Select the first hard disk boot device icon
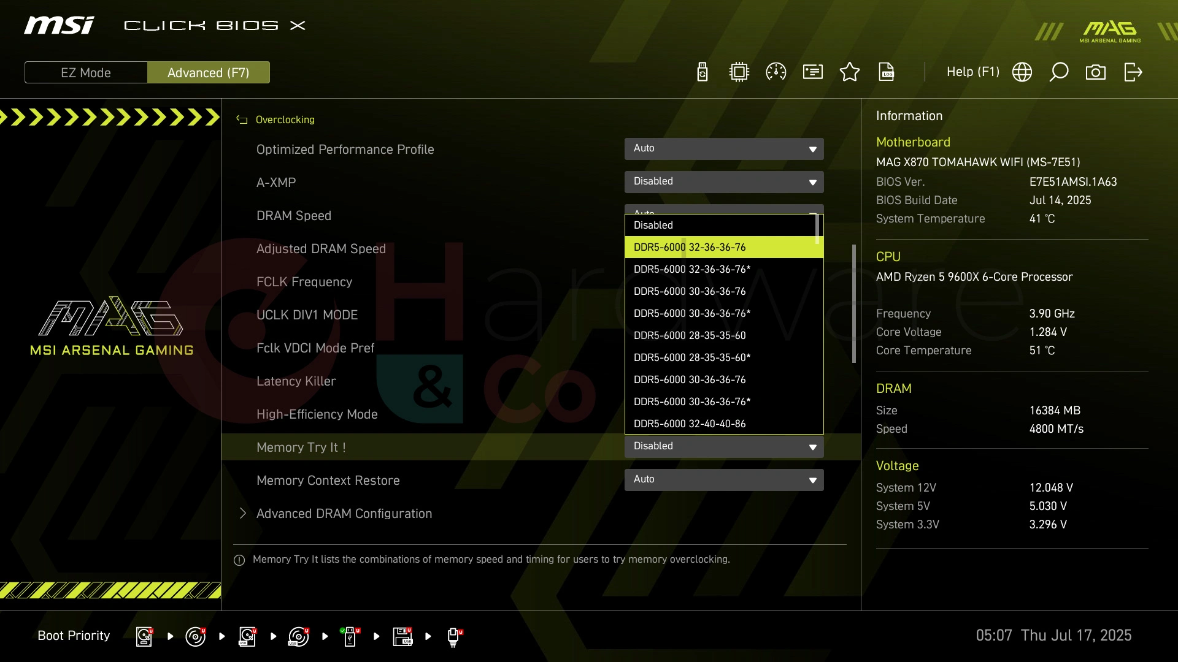The width and height of the screenshot is (1178, 662). pyautogui.click(x=144, y=636)
